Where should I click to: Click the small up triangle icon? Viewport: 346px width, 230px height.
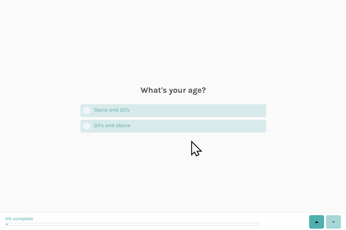click(316, 222)
